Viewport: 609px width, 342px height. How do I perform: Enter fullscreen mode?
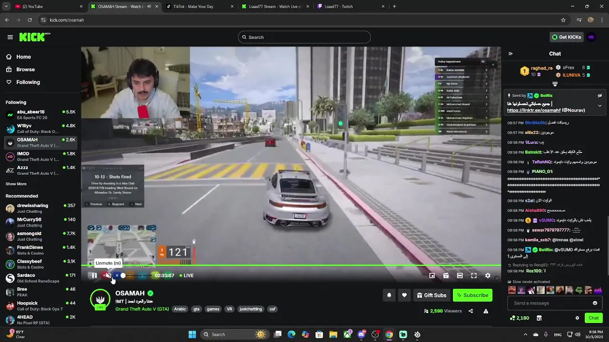pyautogui.click(x=474, y=275)
